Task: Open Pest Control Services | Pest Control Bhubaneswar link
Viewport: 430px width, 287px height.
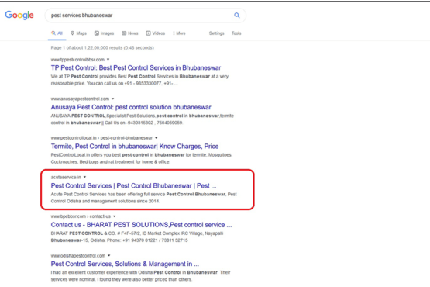Action: tap(133, 185)
